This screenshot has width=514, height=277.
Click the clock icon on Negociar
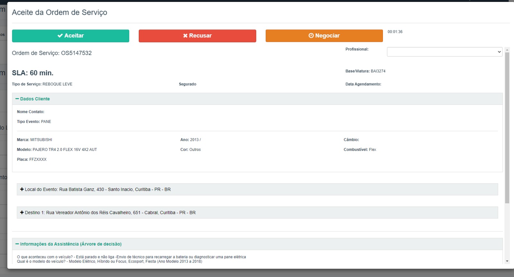coord(311,36)
